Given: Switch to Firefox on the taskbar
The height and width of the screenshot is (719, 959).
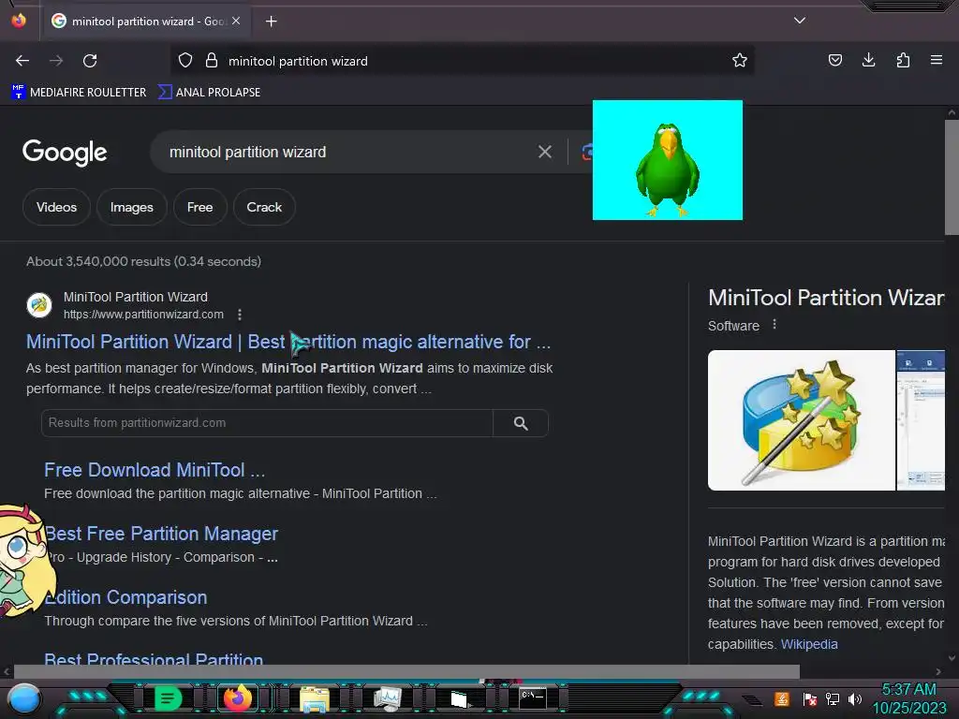Looking at the screenshot, I should point(237,698).
